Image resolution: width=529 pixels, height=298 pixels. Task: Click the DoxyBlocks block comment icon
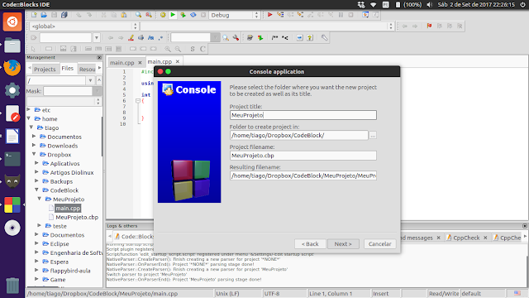pos(274,38)
